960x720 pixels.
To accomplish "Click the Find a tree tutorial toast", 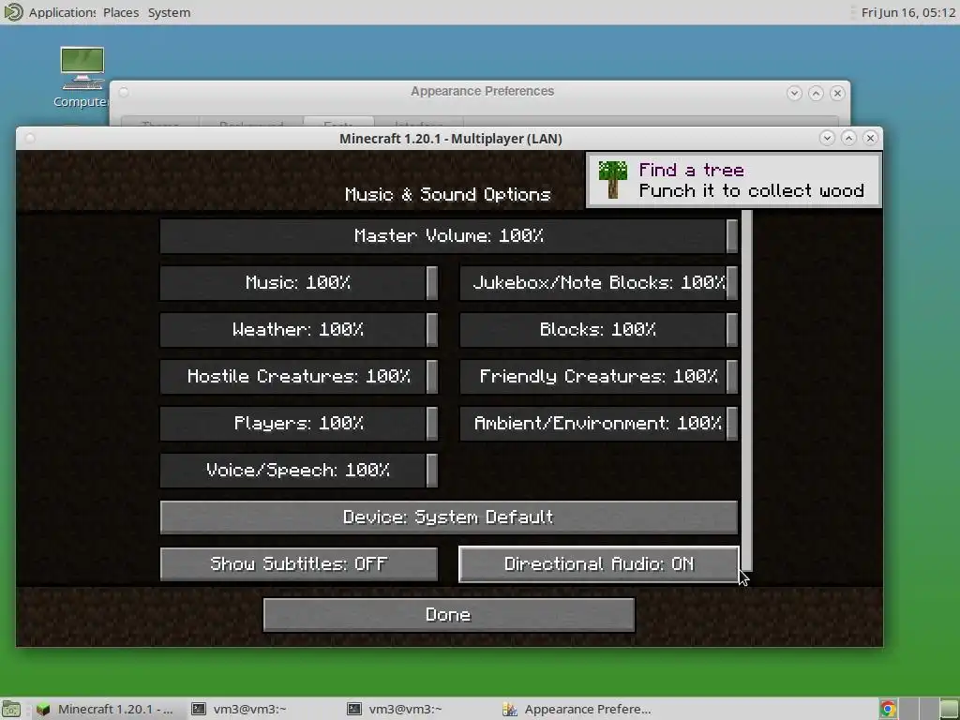I will point(733,180).
